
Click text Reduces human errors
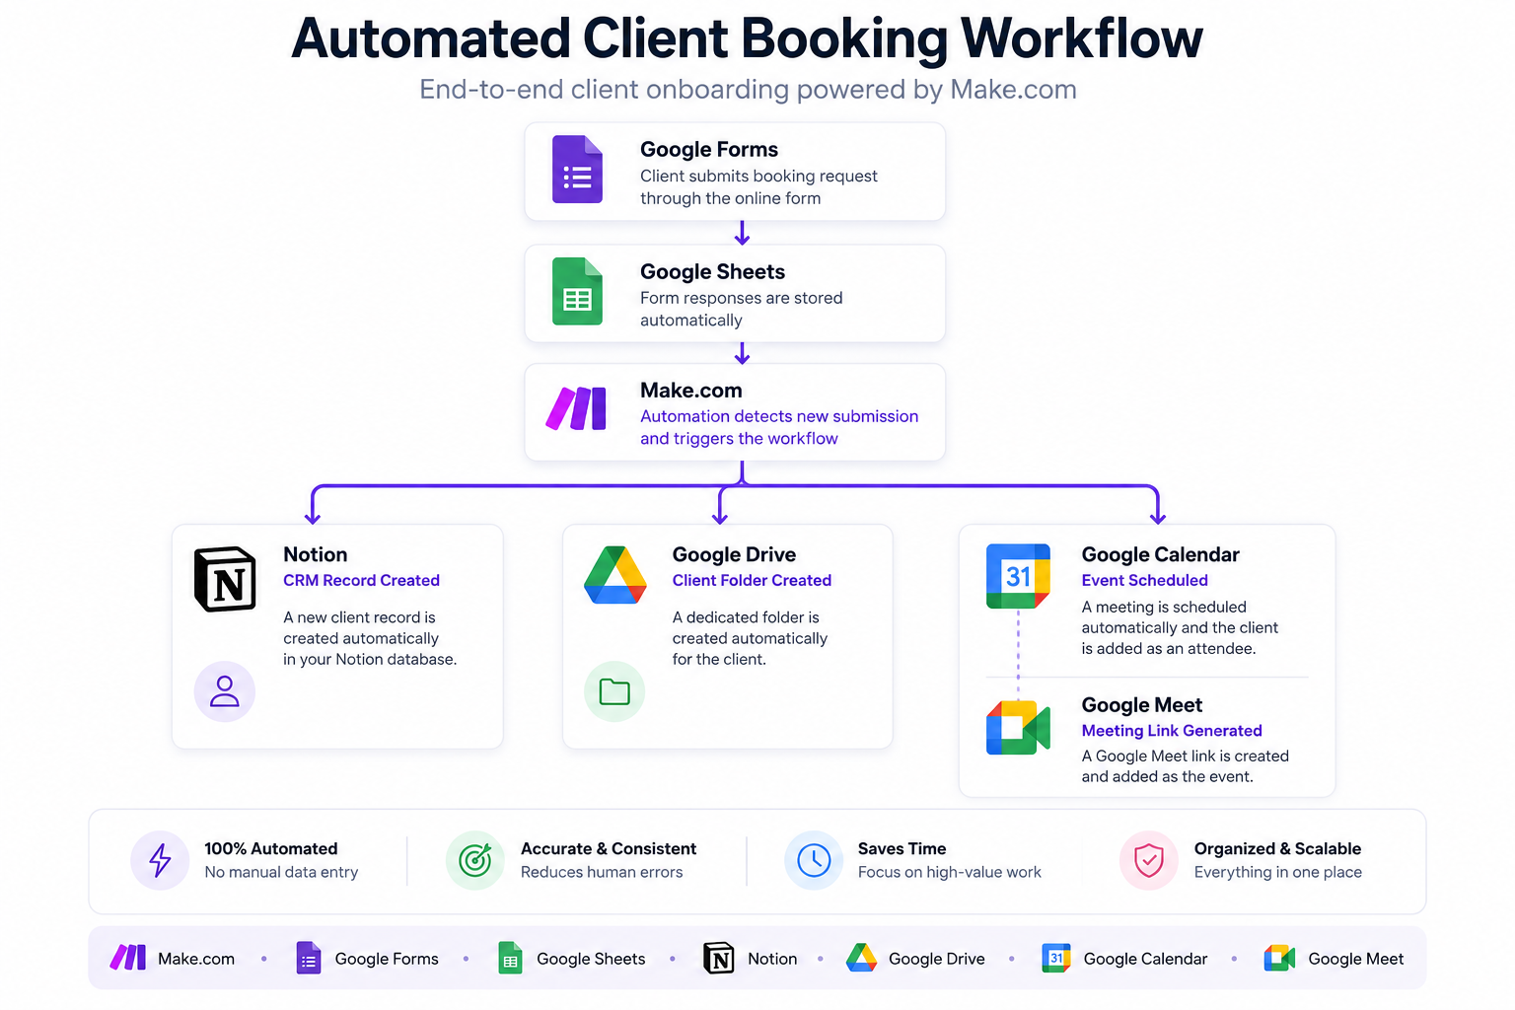[602, 872]
